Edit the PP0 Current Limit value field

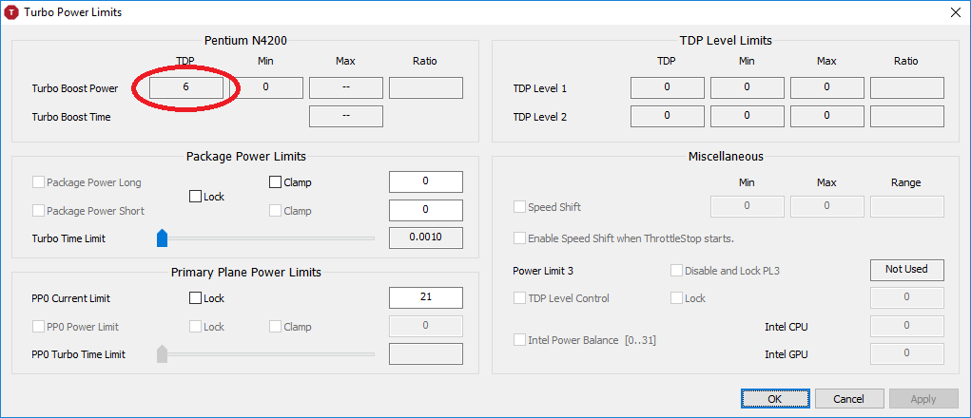point(426,298)
